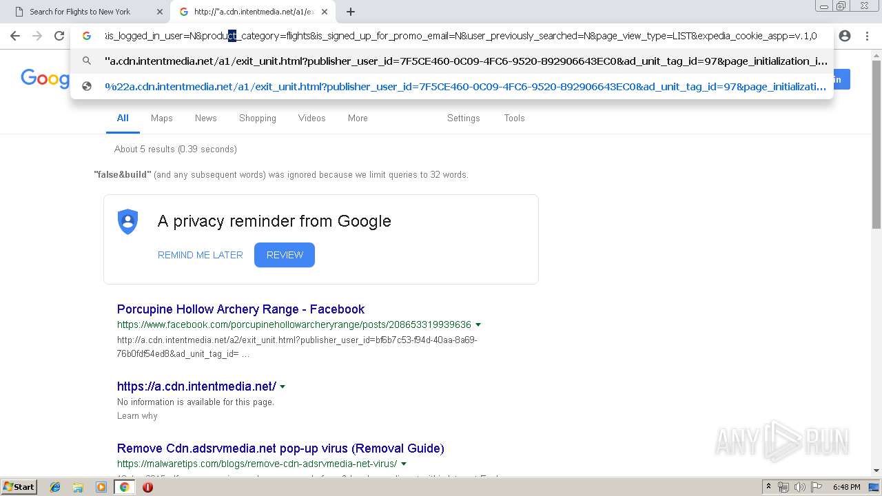This screenshot has height=496, width=882.
Task: Open File Explorer folder on taskbar
Action: pos(78,487)
